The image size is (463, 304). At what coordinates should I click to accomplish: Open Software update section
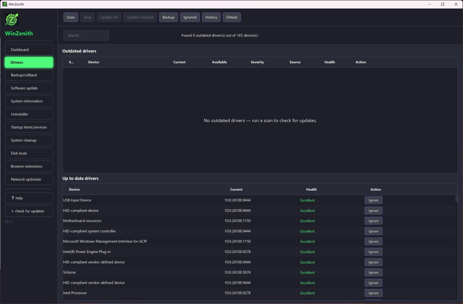pos(29,88)
